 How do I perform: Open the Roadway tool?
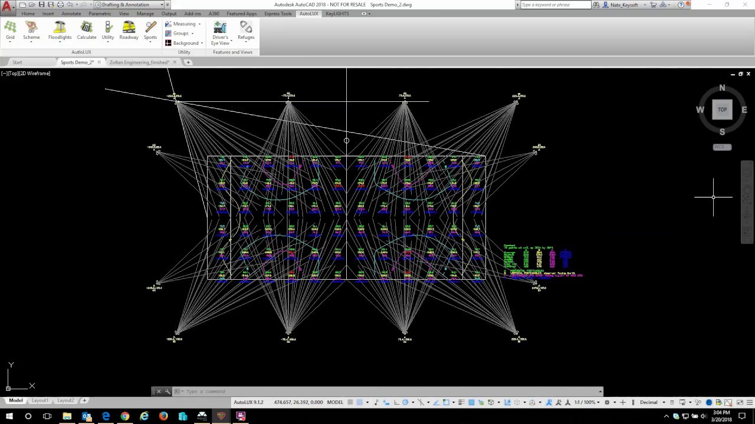129,31
